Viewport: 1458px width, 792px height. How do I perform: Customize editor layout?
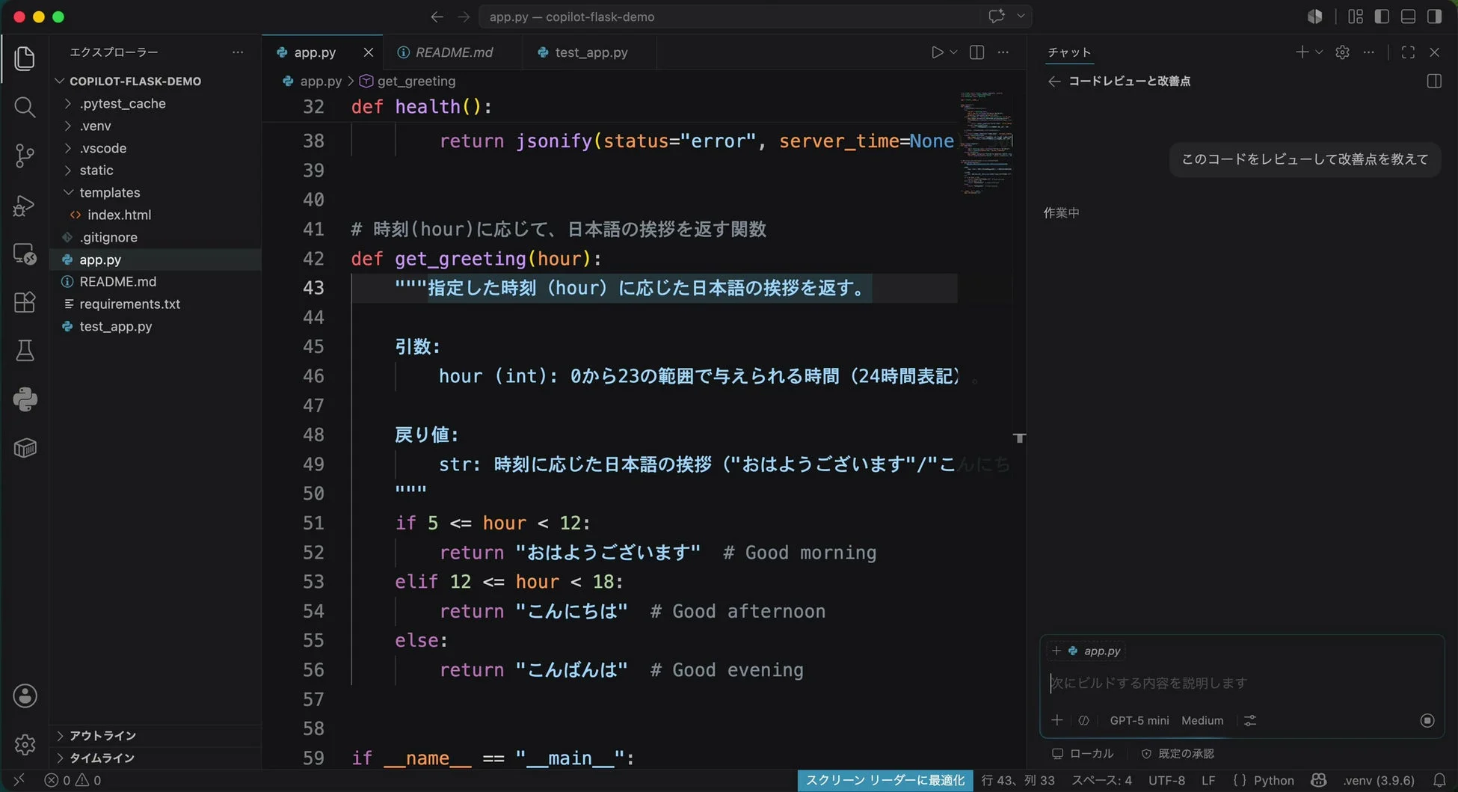1356,16
